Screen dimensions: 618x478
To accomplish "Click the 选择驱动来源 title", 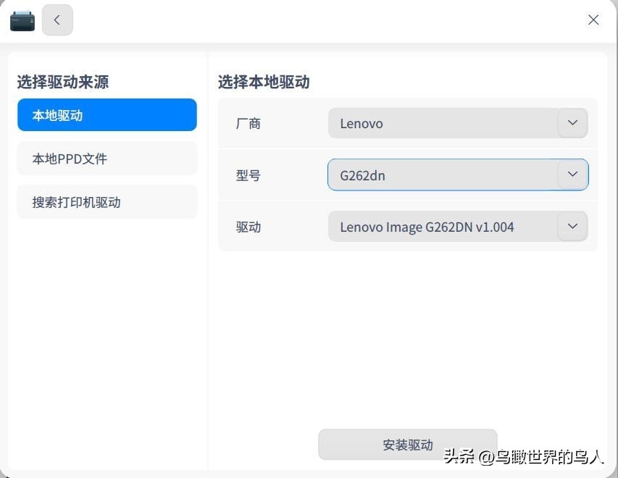I will 62,82.
